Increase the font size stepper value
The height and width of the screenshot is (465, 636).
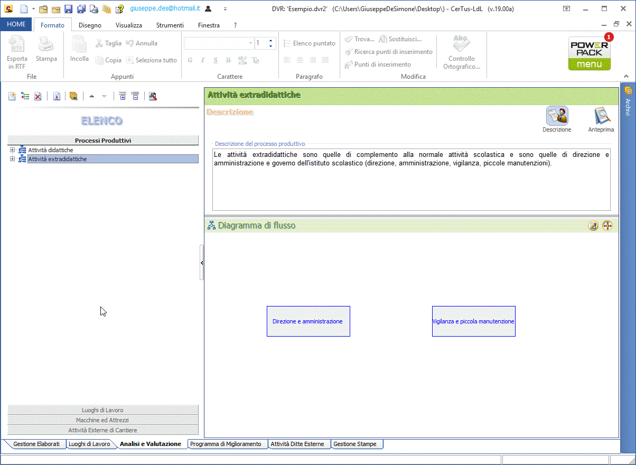click(271, 41)
